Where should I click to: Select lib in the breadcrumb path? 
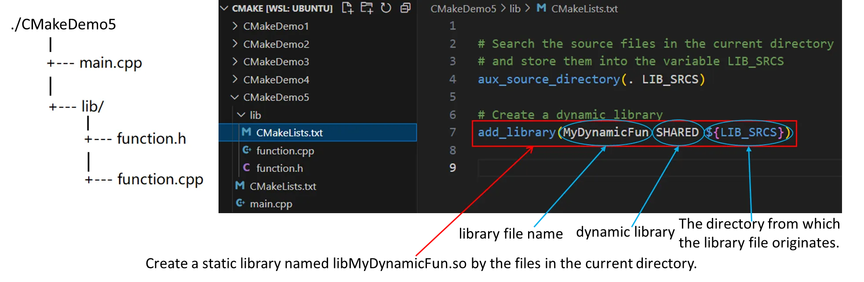pos(515,9)
